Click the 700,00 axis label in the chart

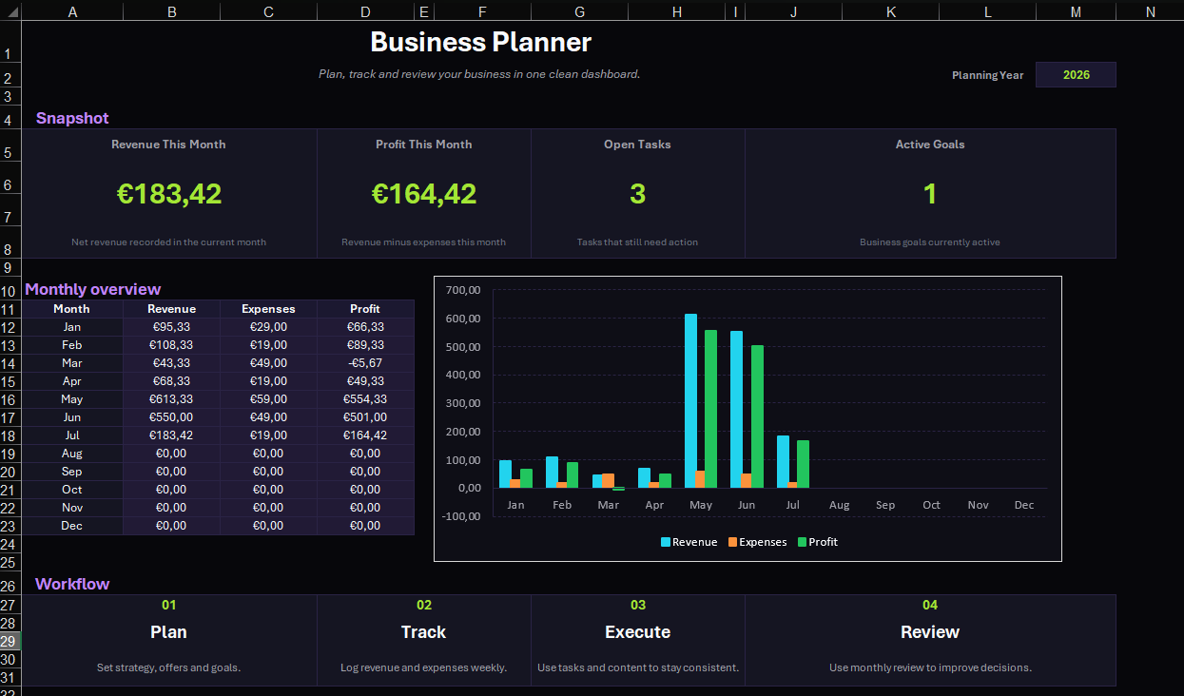click(463, 290)
